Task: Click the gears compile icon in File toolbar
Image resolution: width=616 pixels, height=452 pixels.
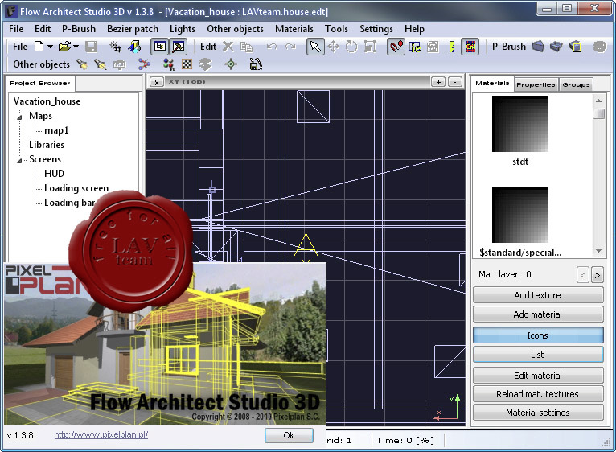Action: [x=116, y=47]
